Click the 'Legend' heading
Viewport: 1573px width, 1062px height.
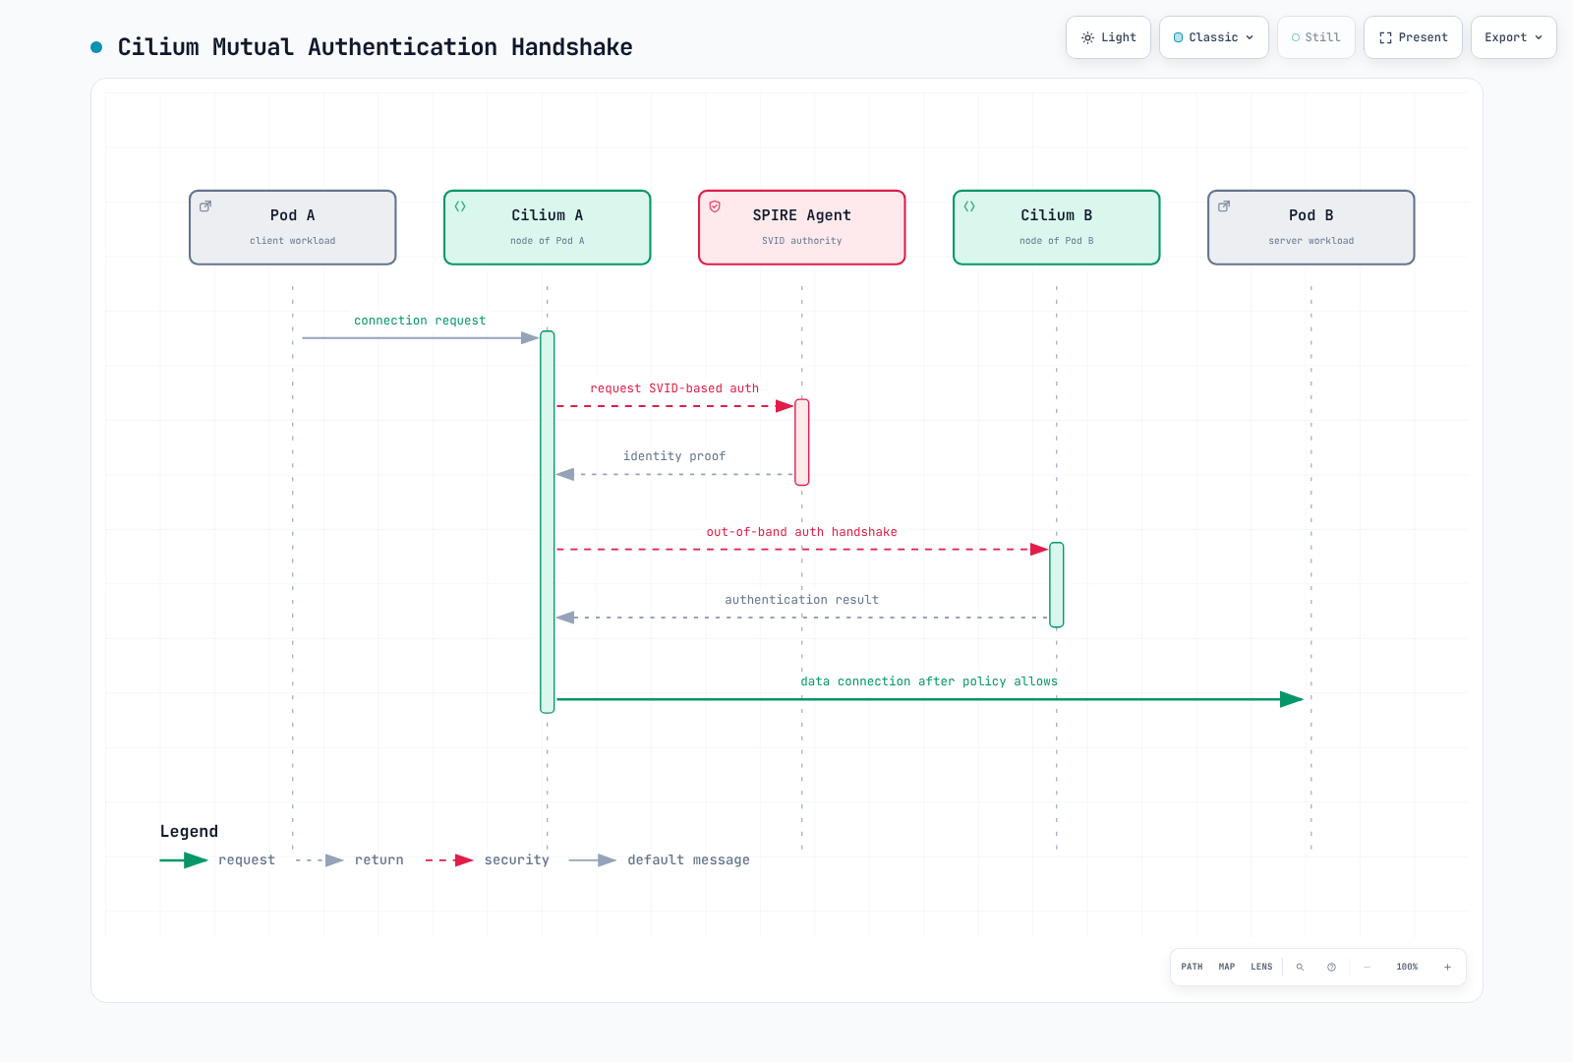click(189, 832)
